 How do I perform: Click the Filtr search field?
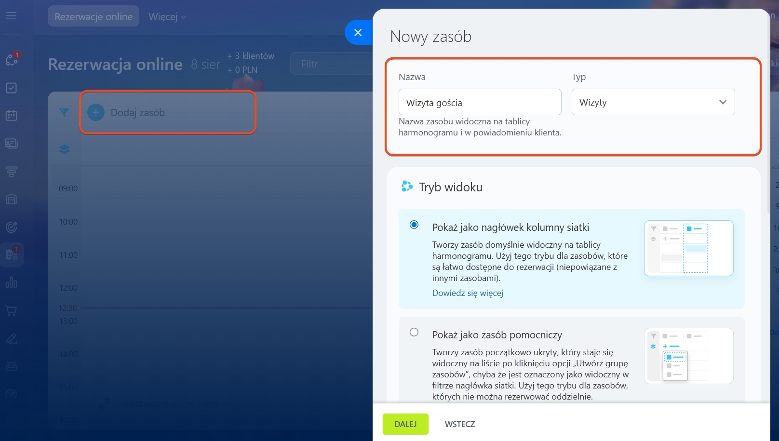331,64
